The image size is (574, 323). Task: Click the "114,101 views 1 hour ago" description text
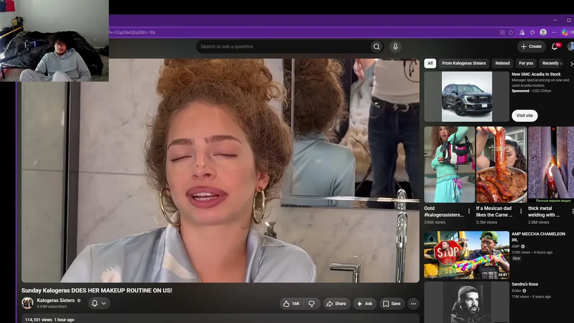click(50, 320)
